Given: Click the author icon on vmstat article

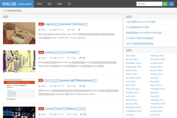Looking at the screenshot, I should 39,58.
